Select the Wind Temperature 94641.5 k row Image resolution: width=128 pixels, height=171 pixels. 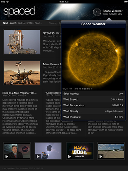[93, 105]
